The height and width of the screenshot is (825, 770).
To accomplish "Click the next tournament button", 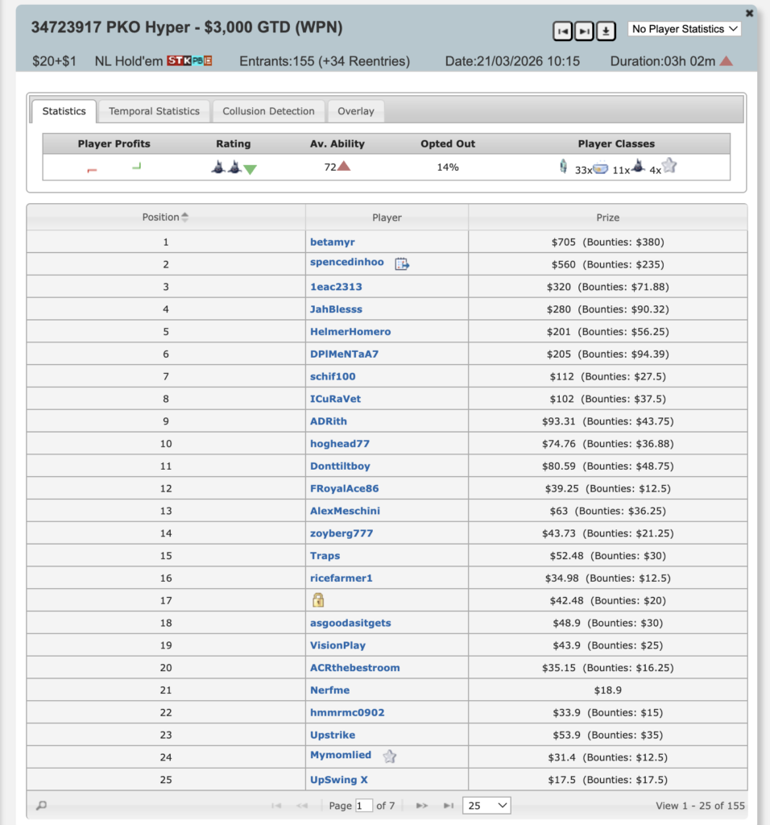I will click(584, 31).
